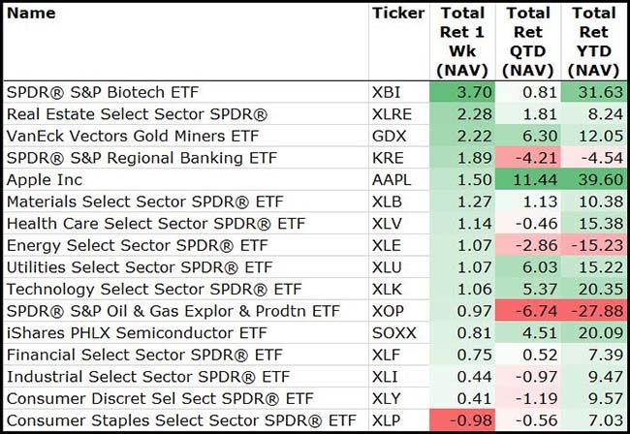Click the green 3.70 weekly return cell
This screenshot has height=434, width=630.
pos(461,93)
